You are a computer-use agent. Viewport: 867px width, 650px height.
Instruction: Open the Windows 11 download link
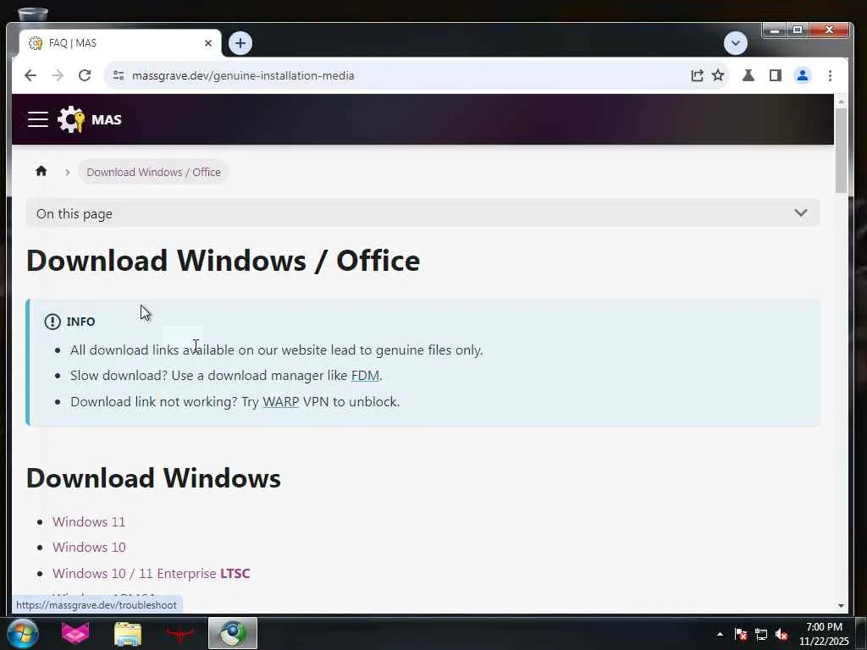(89, 521)
